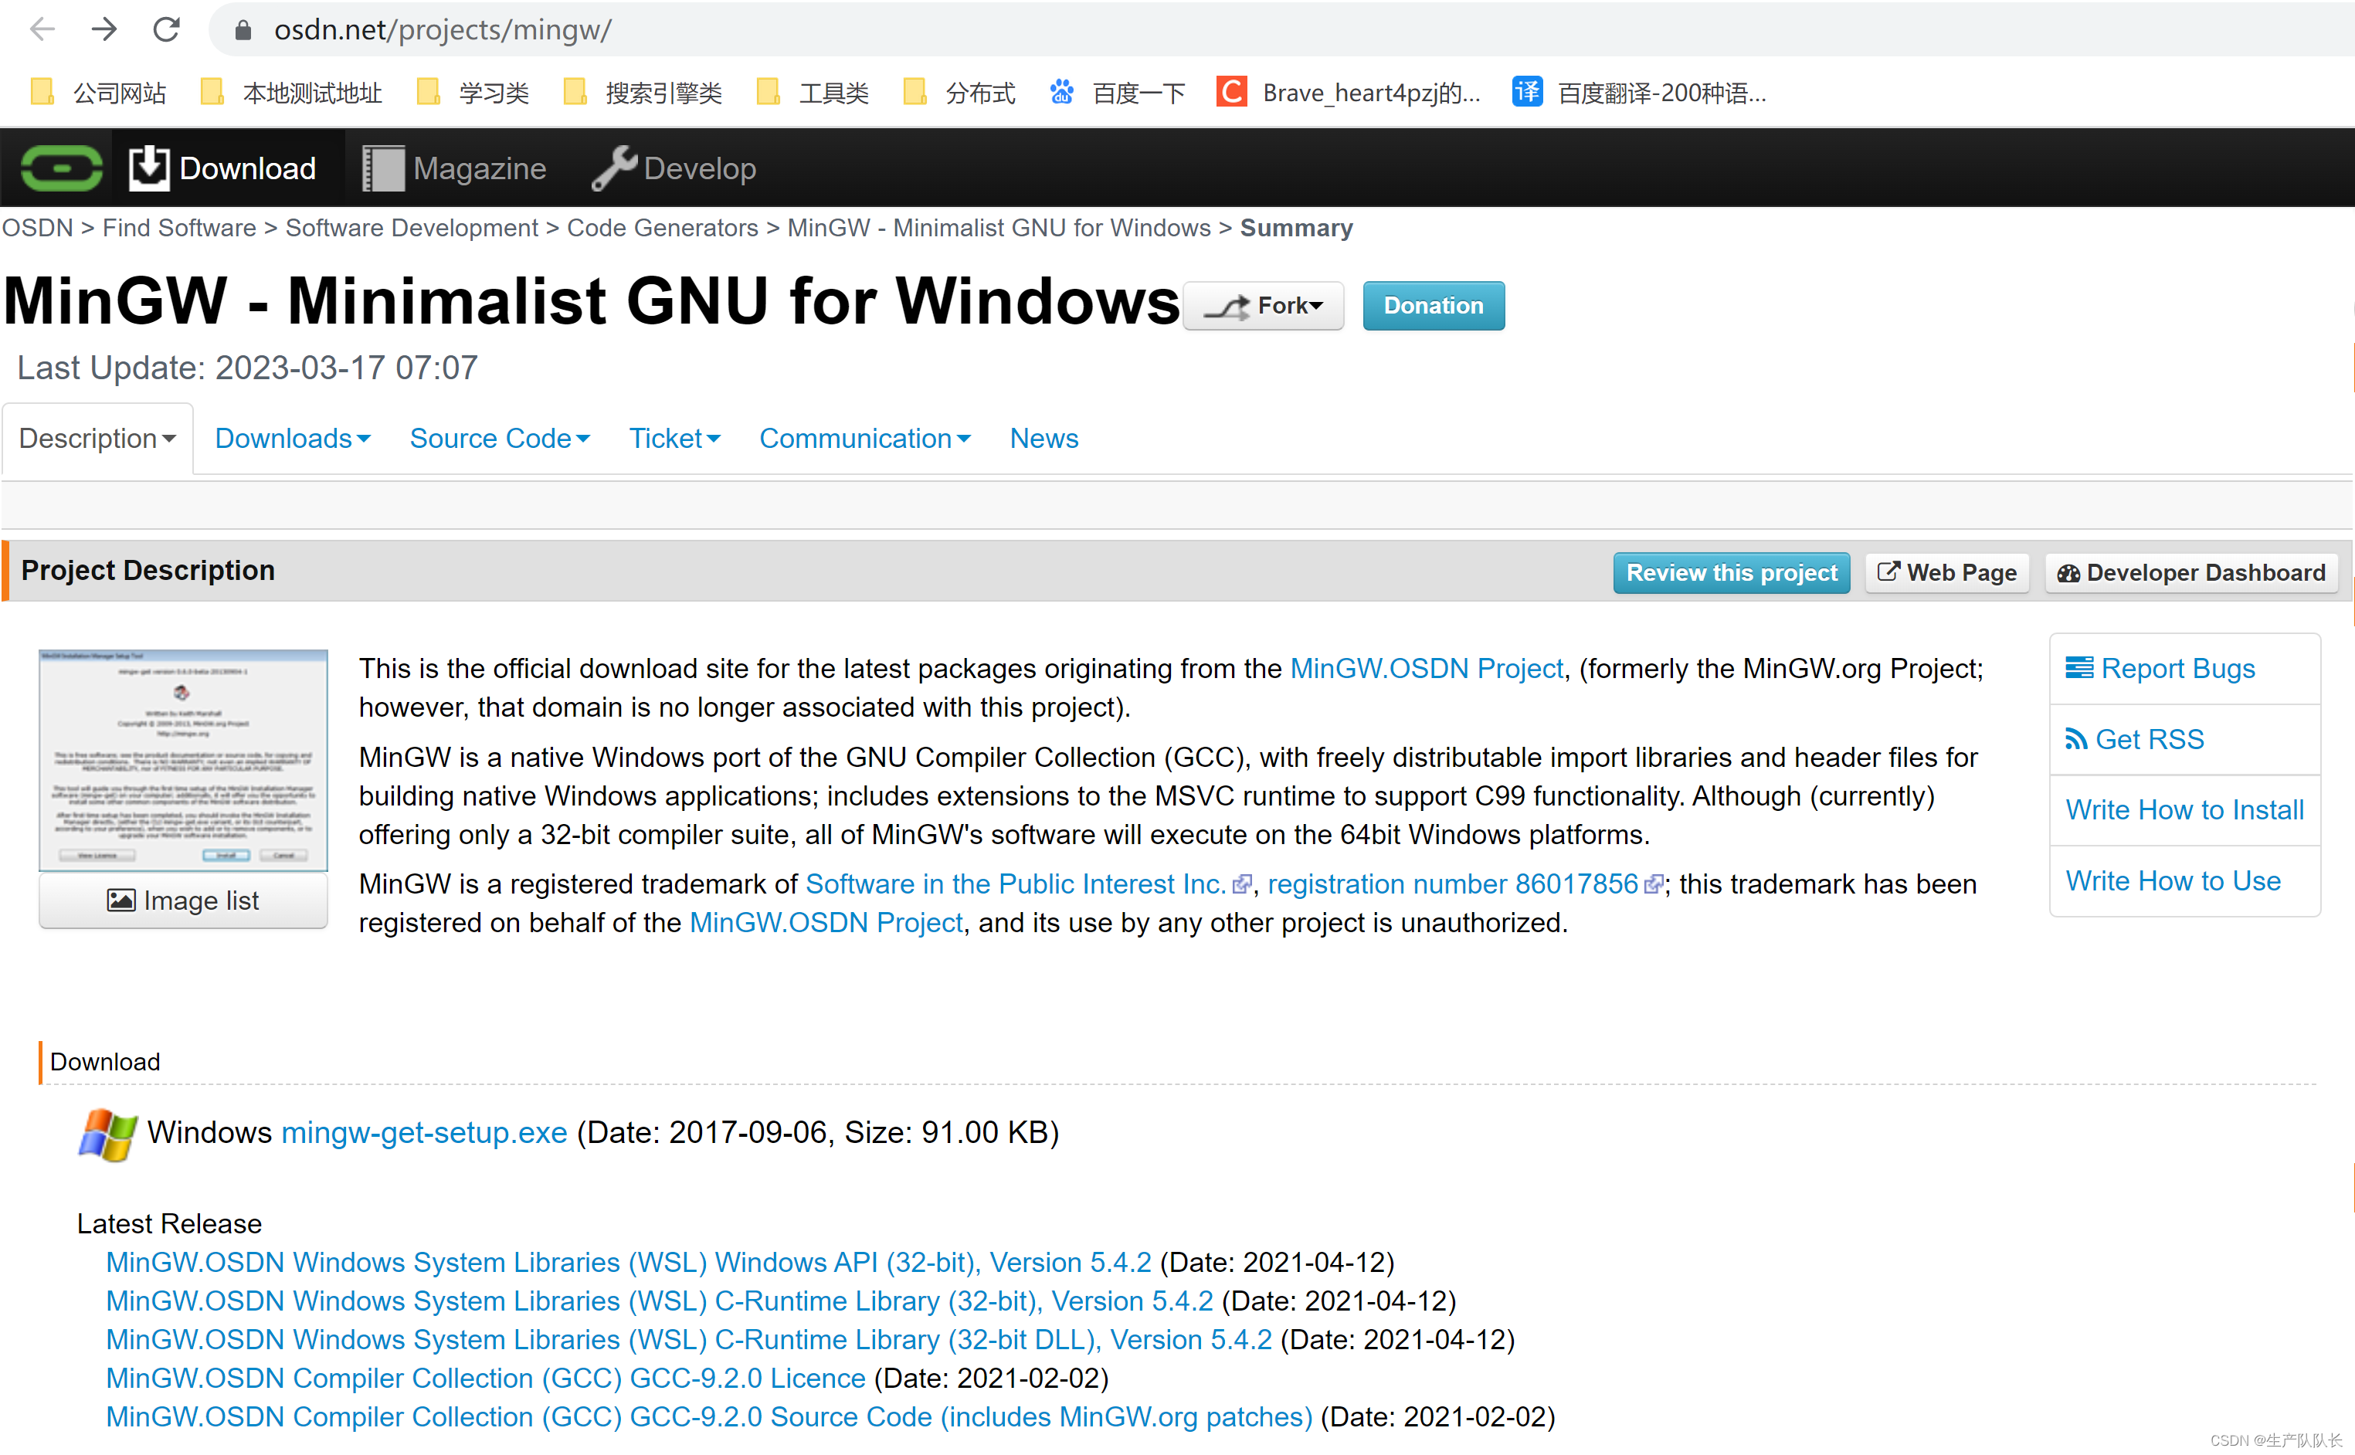Expand the Source Code dropdown menu

[x=498, y=439]
